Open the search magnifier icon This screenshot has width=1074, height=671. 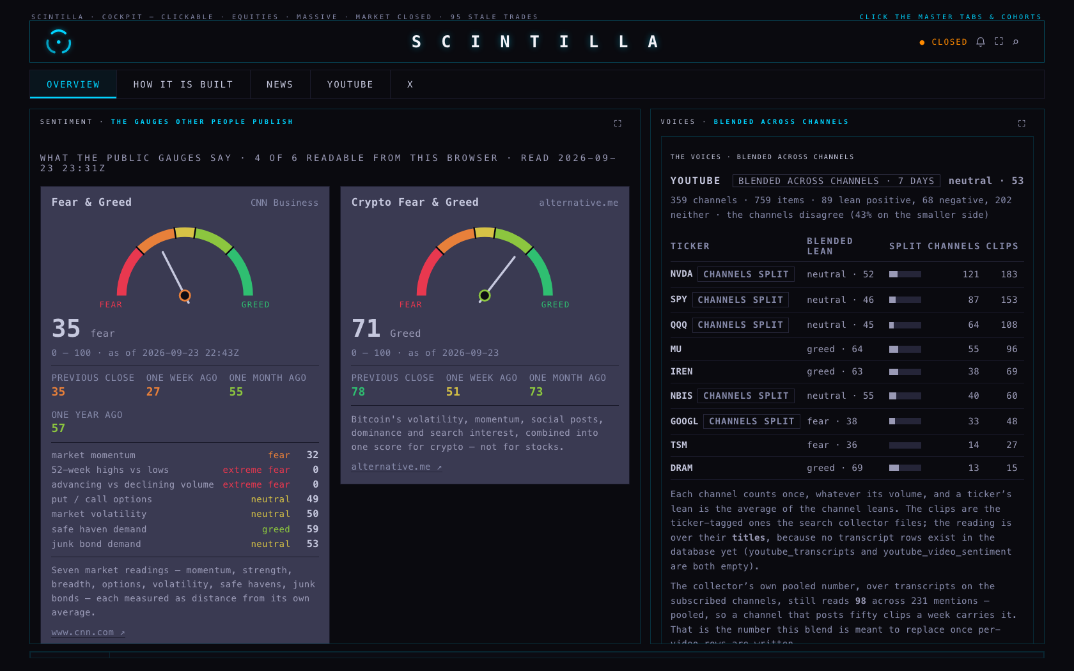coord(1015,42)
